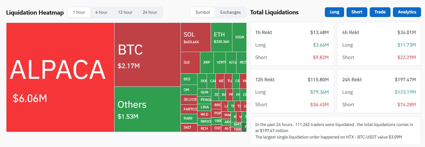Select the BTC $2.17M heatmap tile
The image size is (425, 147).
147,55
